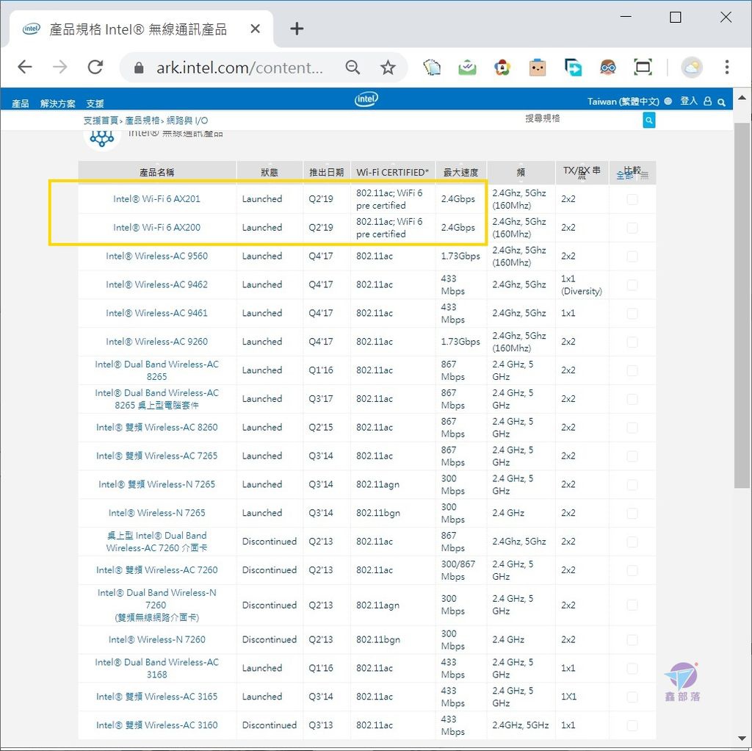The height and width of the screenshot is (751, 752).
Task: Open a new browser tab
Action: tap(297, 29)
